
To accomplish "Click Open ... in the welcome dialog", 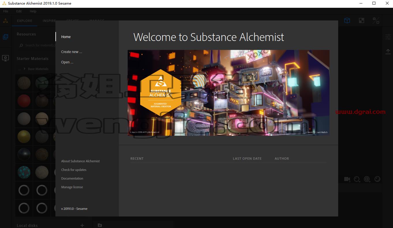I will tap(67, 62).
